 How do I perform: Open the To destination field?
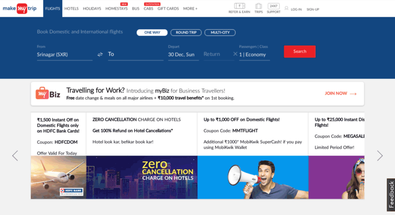click(x=136, y=54)
